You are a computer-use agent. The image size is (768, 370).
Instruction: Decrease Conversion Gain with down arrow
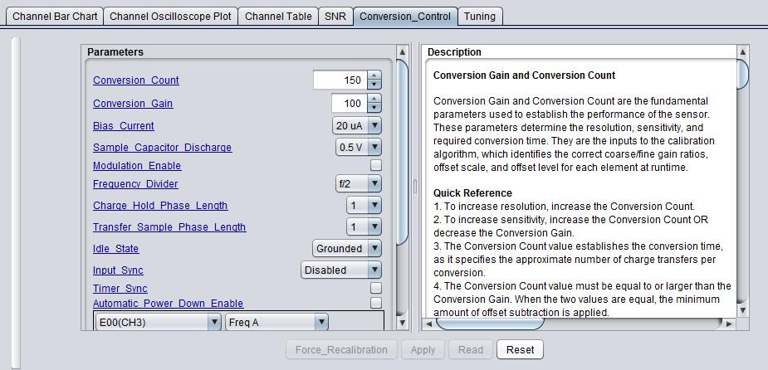tap(374, 108)
